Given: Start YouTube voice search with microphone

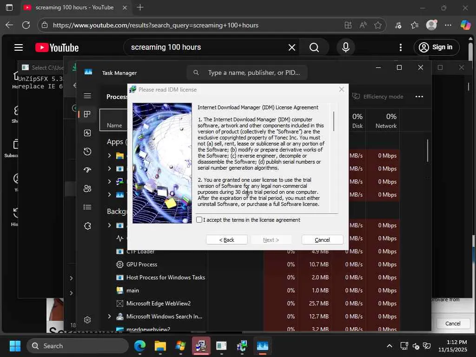Looking at the screenshot, I should point(345,47).
